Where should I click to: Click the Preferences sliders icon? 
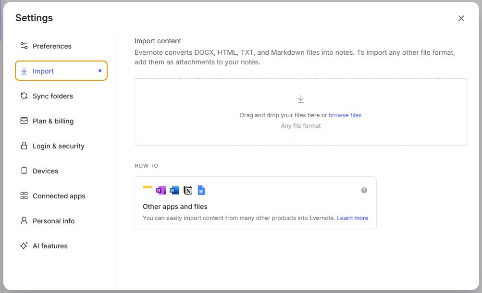24,46
